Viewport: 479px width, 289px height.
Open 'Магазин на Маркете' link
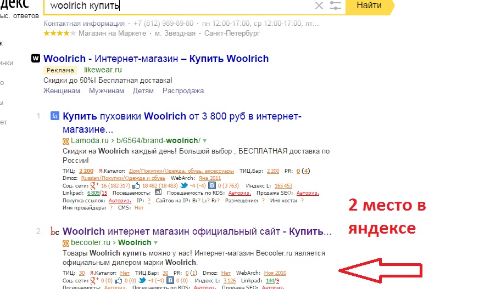coord(113,33)
